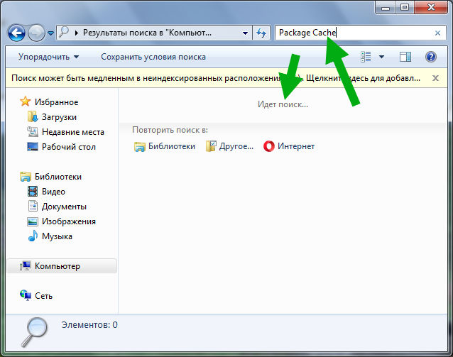The width and height of the screenshot is (453, 357).
Task: Click the Недавние места icon
Action: point(33,132)
